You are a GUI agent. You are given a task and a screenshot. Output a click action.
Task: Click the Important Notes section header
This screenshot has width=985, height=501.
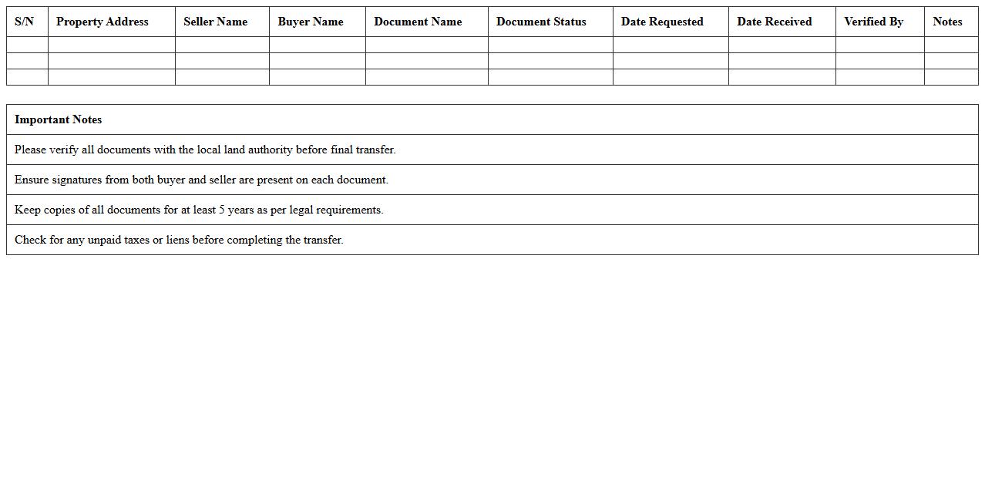coord(58,119)
